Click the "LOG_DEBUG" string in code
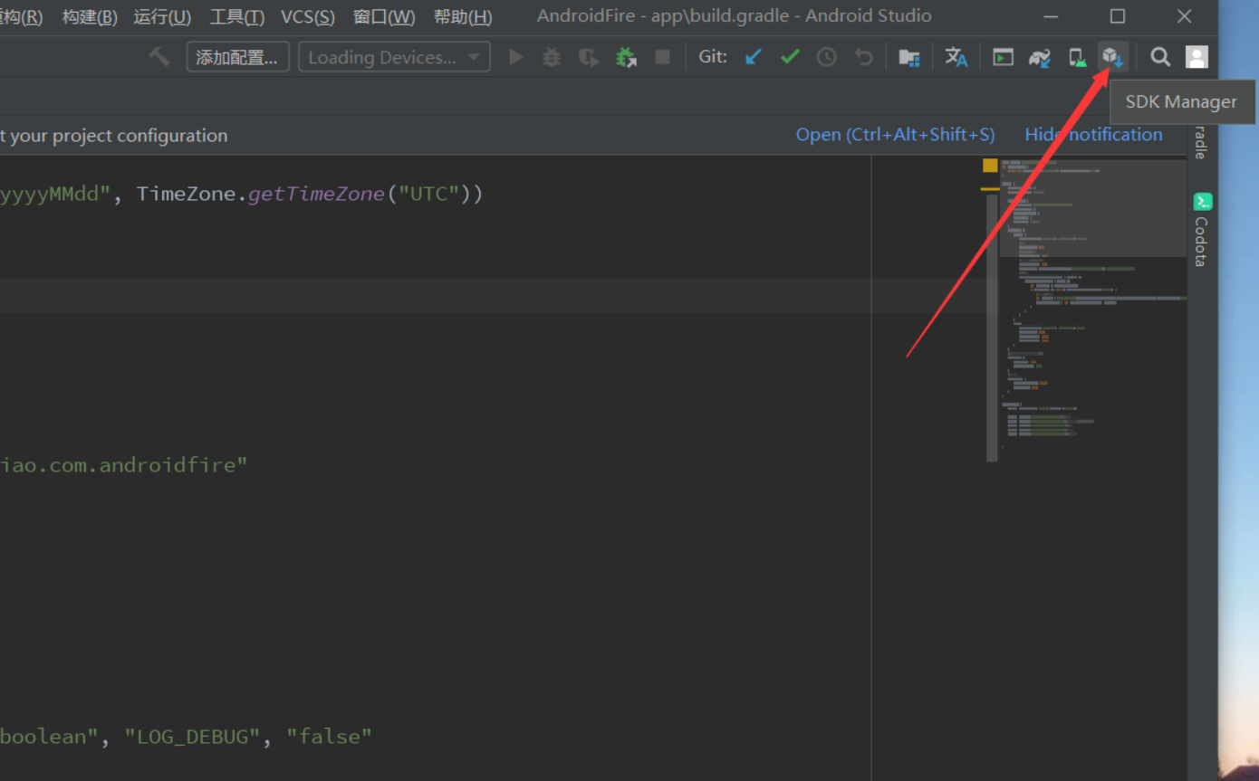Viewport: 1259px width, 781px height. (193, 737)
